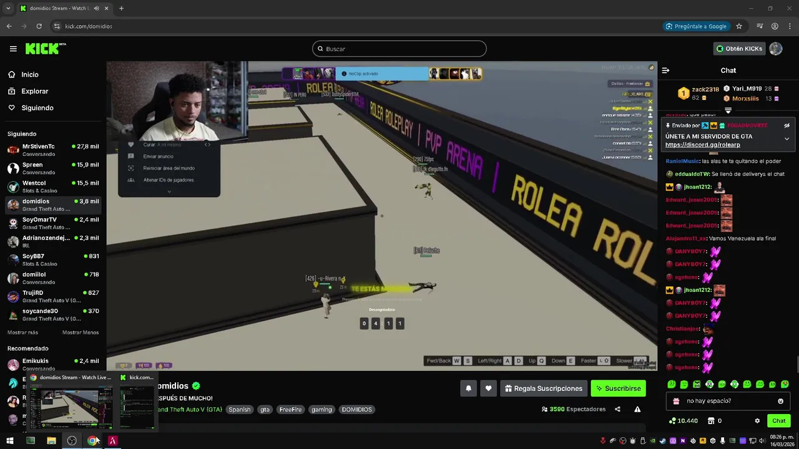Click the gift icon in chat input
Image resolution: width=799 pixels, height=449 pixels.
coord(675,401)
